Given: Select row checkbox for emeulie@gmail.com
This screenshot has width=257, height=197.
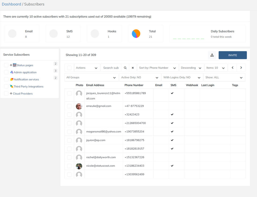Looking at the screenshot, I should [69, 106].
